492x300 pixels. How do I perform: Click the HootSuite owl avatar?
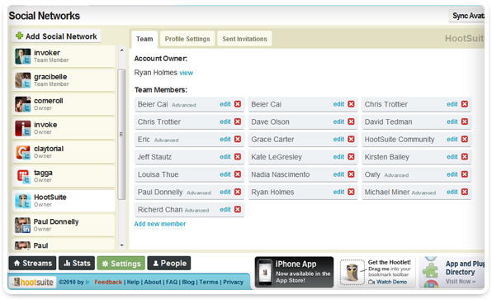pos(23,201)
